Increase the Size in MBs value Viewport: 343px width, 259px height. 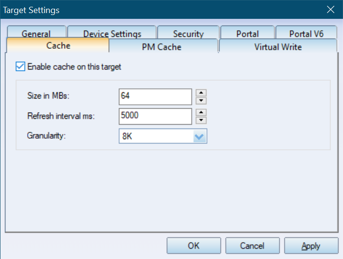tap(201, 93)
